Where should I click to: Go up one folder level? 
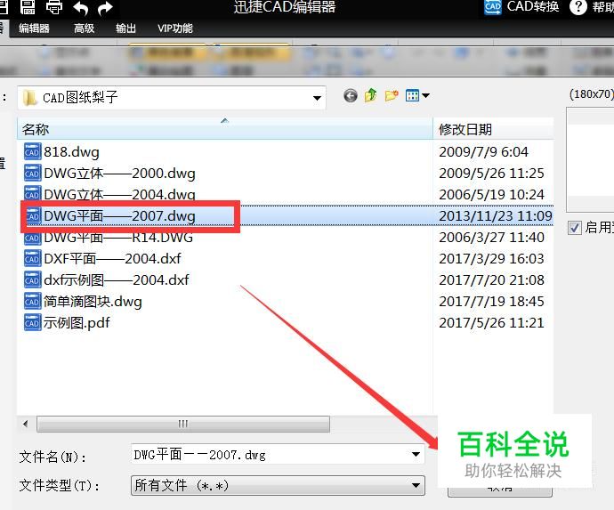click(x=370, y=95)
